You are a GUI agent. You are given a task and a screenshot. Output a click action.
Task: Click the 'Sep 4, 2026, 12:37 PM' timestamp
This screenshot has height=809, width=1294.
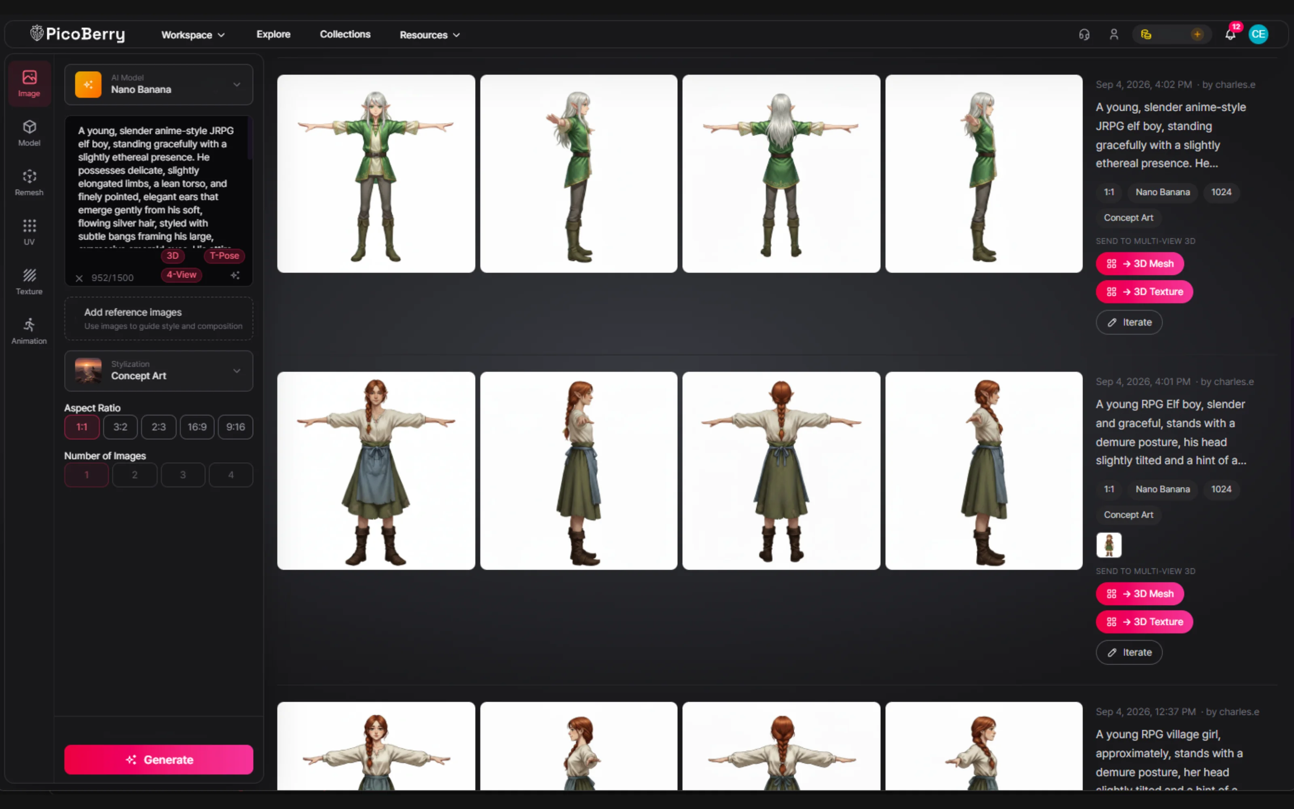(x=1145, y=712)
